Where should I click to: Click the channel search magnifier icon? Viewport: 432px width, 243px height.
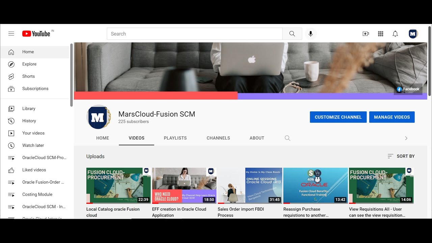coord(288,138)
